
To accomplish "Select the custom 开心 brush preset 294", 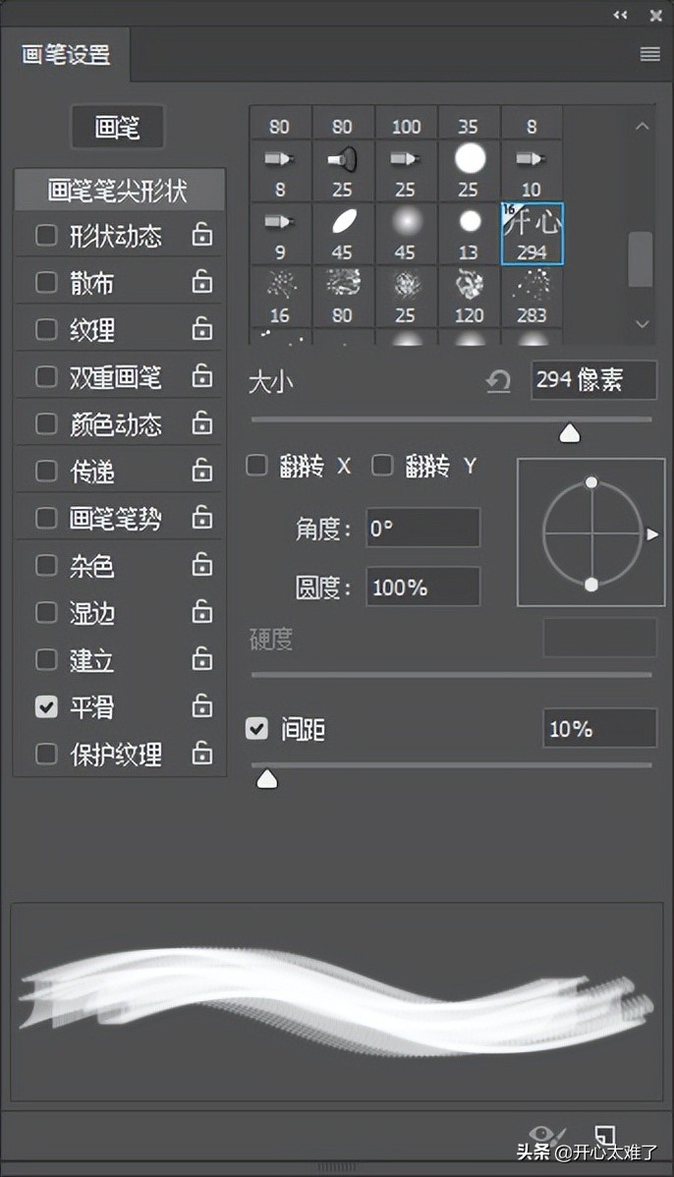I will point(533,234).
